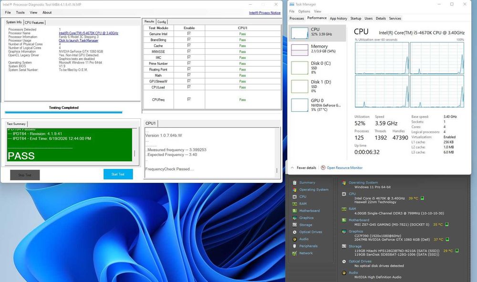This screenshot has height=282, width=477.
Task: Click the Click to launch TaskManager link
Action: 79,41
